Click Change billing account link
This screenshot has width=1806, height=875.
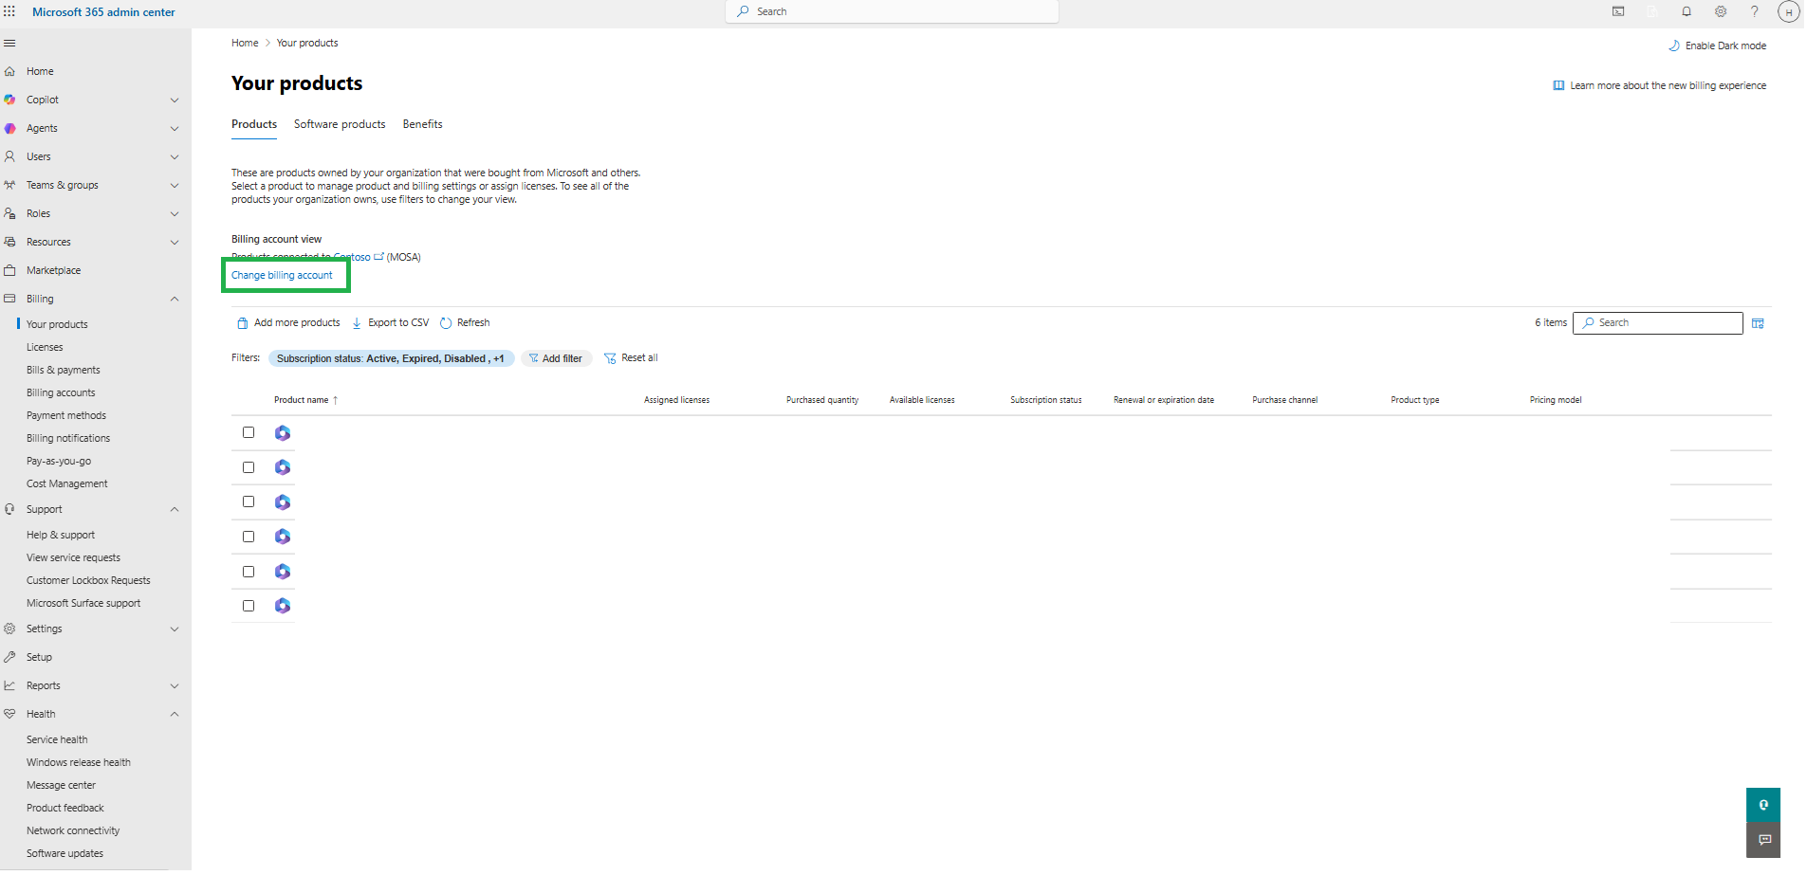[282, 276]
